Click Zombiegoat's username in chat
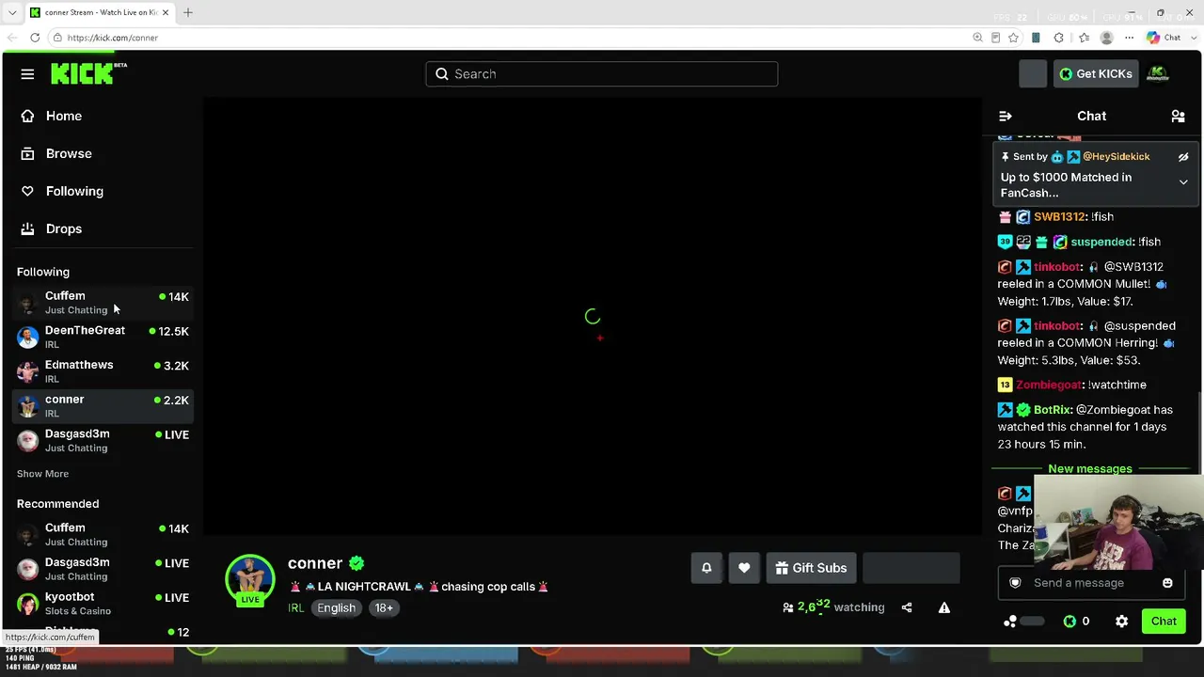Screen dimensions: 1204x677 pyautogui.click(x=1048, y=385)
